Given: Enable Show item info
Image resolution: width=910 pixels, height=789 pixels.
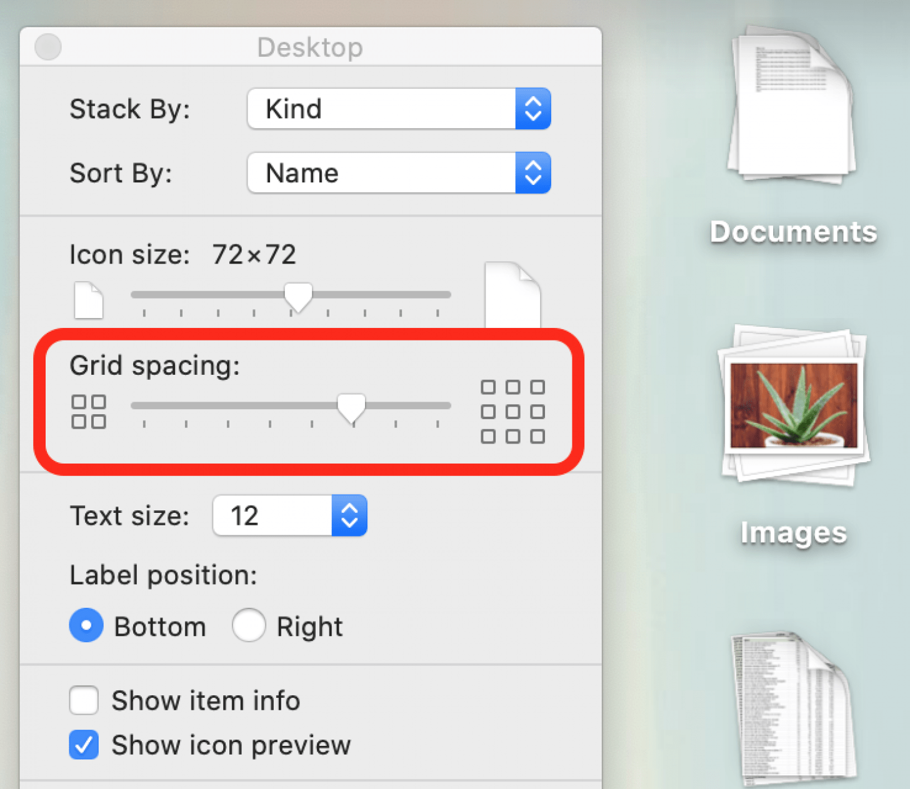Looking at the screenshot, I should pos(84,700).
